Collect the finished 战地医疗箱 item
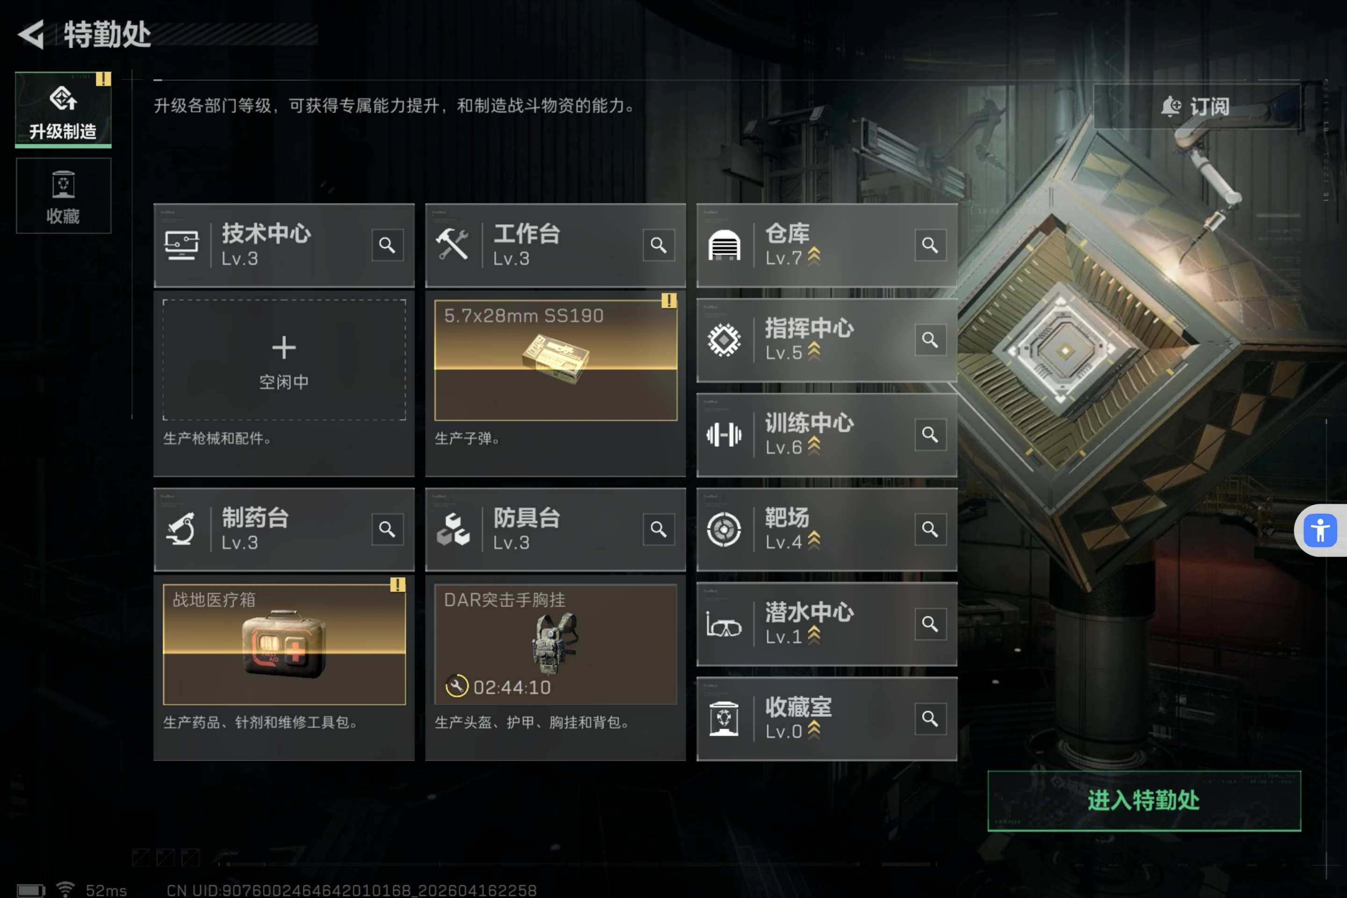1347x898 pixels. [284, 645]
